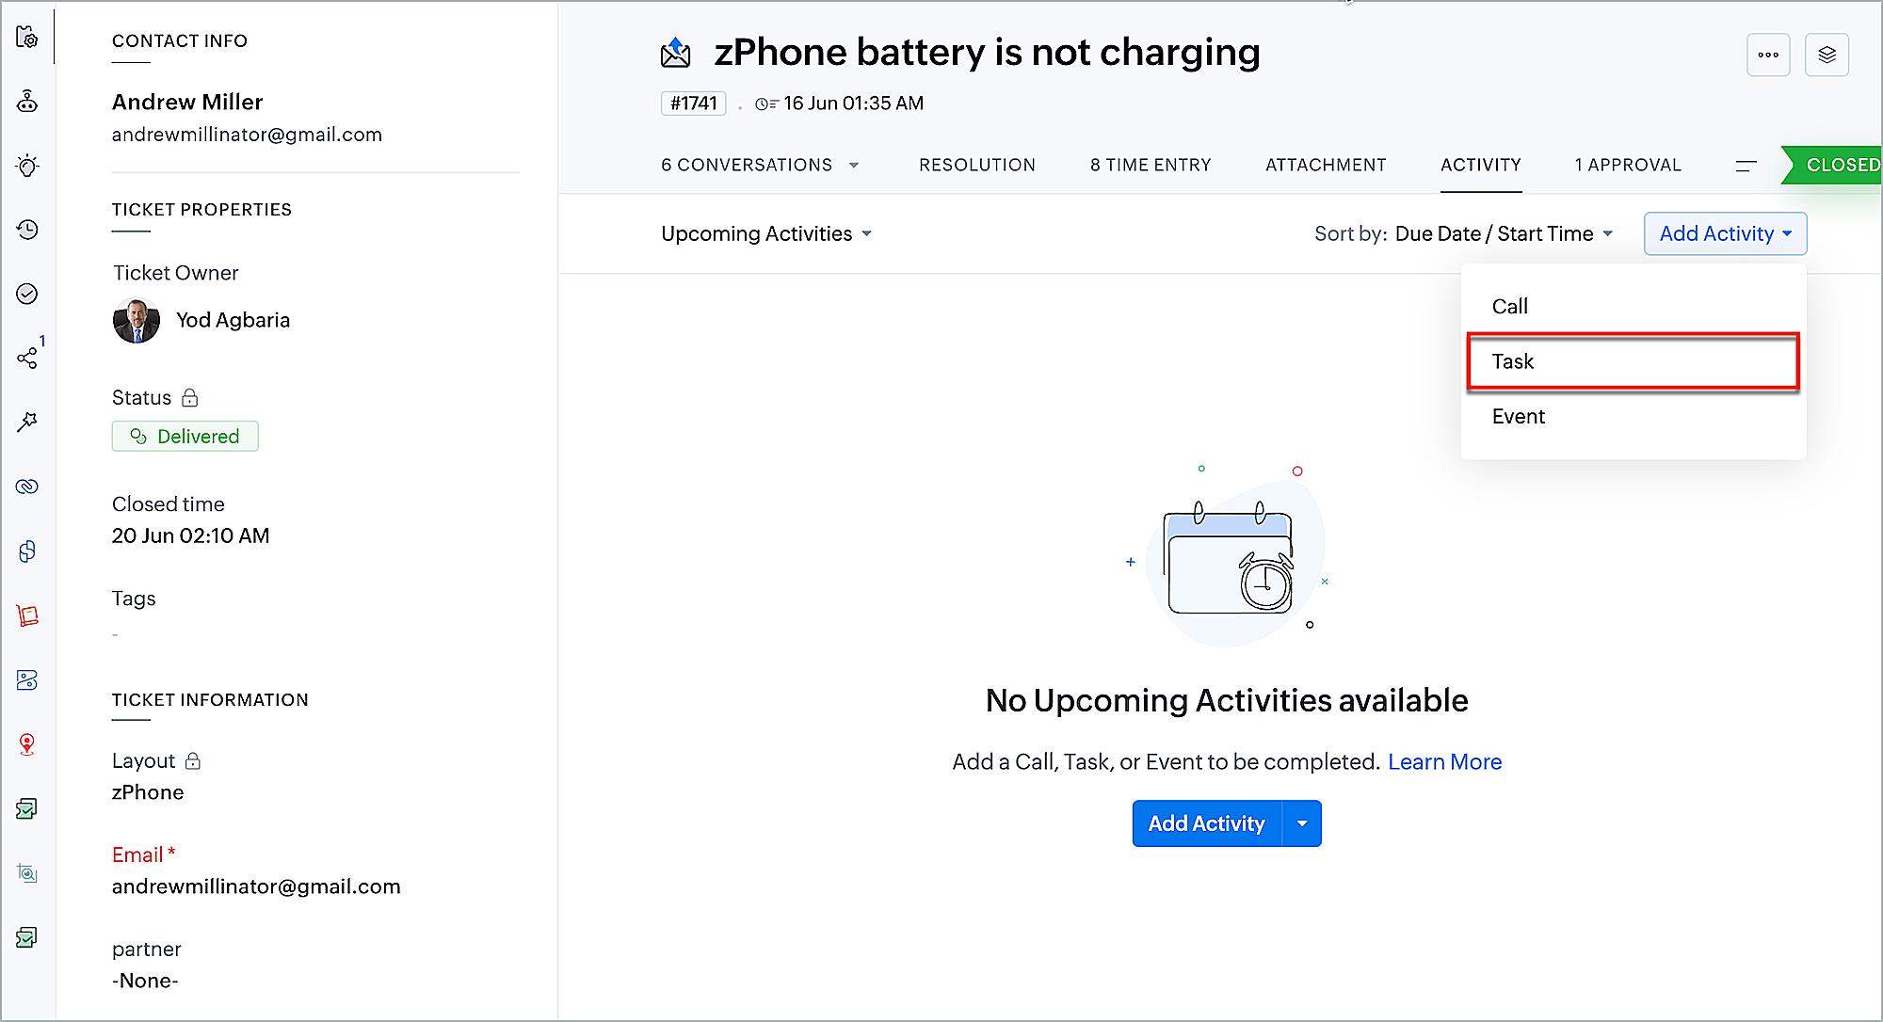Click Yod Agbaria's owner avatar

[137, 320]
